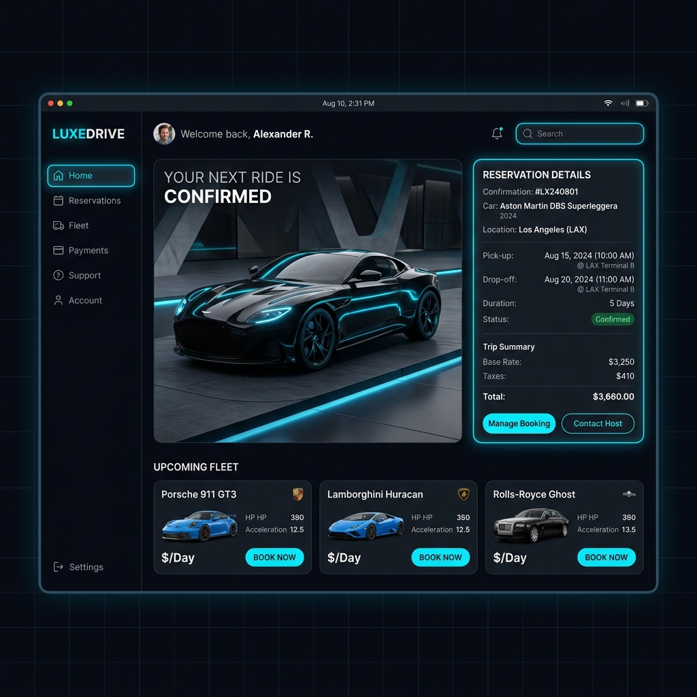
Task: Click the battery status icon
Action: click(x=642, y=103)
